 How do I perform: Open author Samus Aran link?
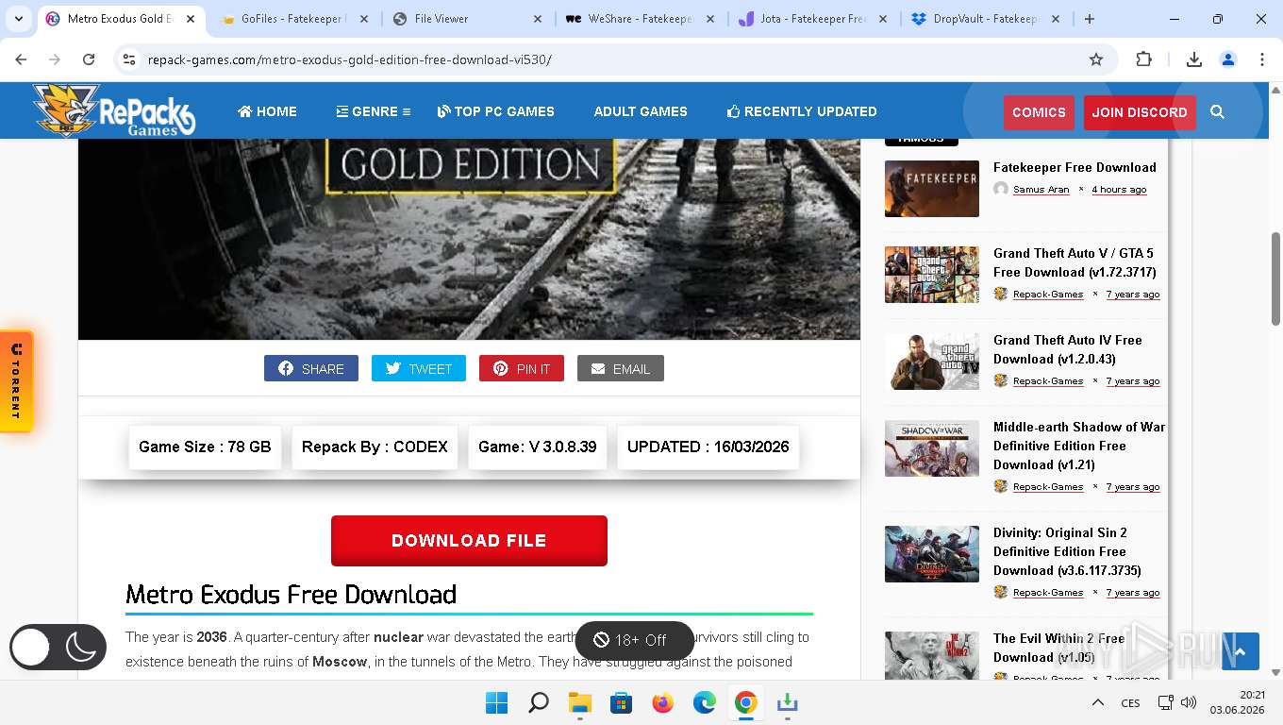[1041, 189]
